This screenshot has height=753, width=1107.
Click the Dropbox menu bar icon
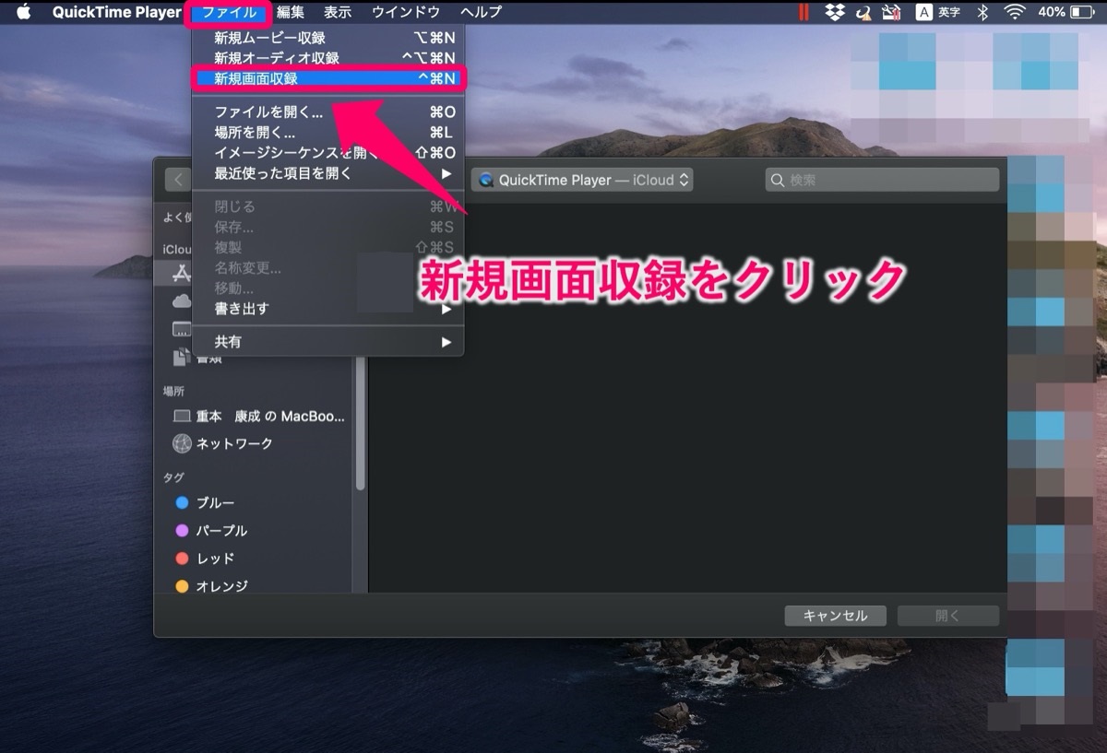pos(835,12)
